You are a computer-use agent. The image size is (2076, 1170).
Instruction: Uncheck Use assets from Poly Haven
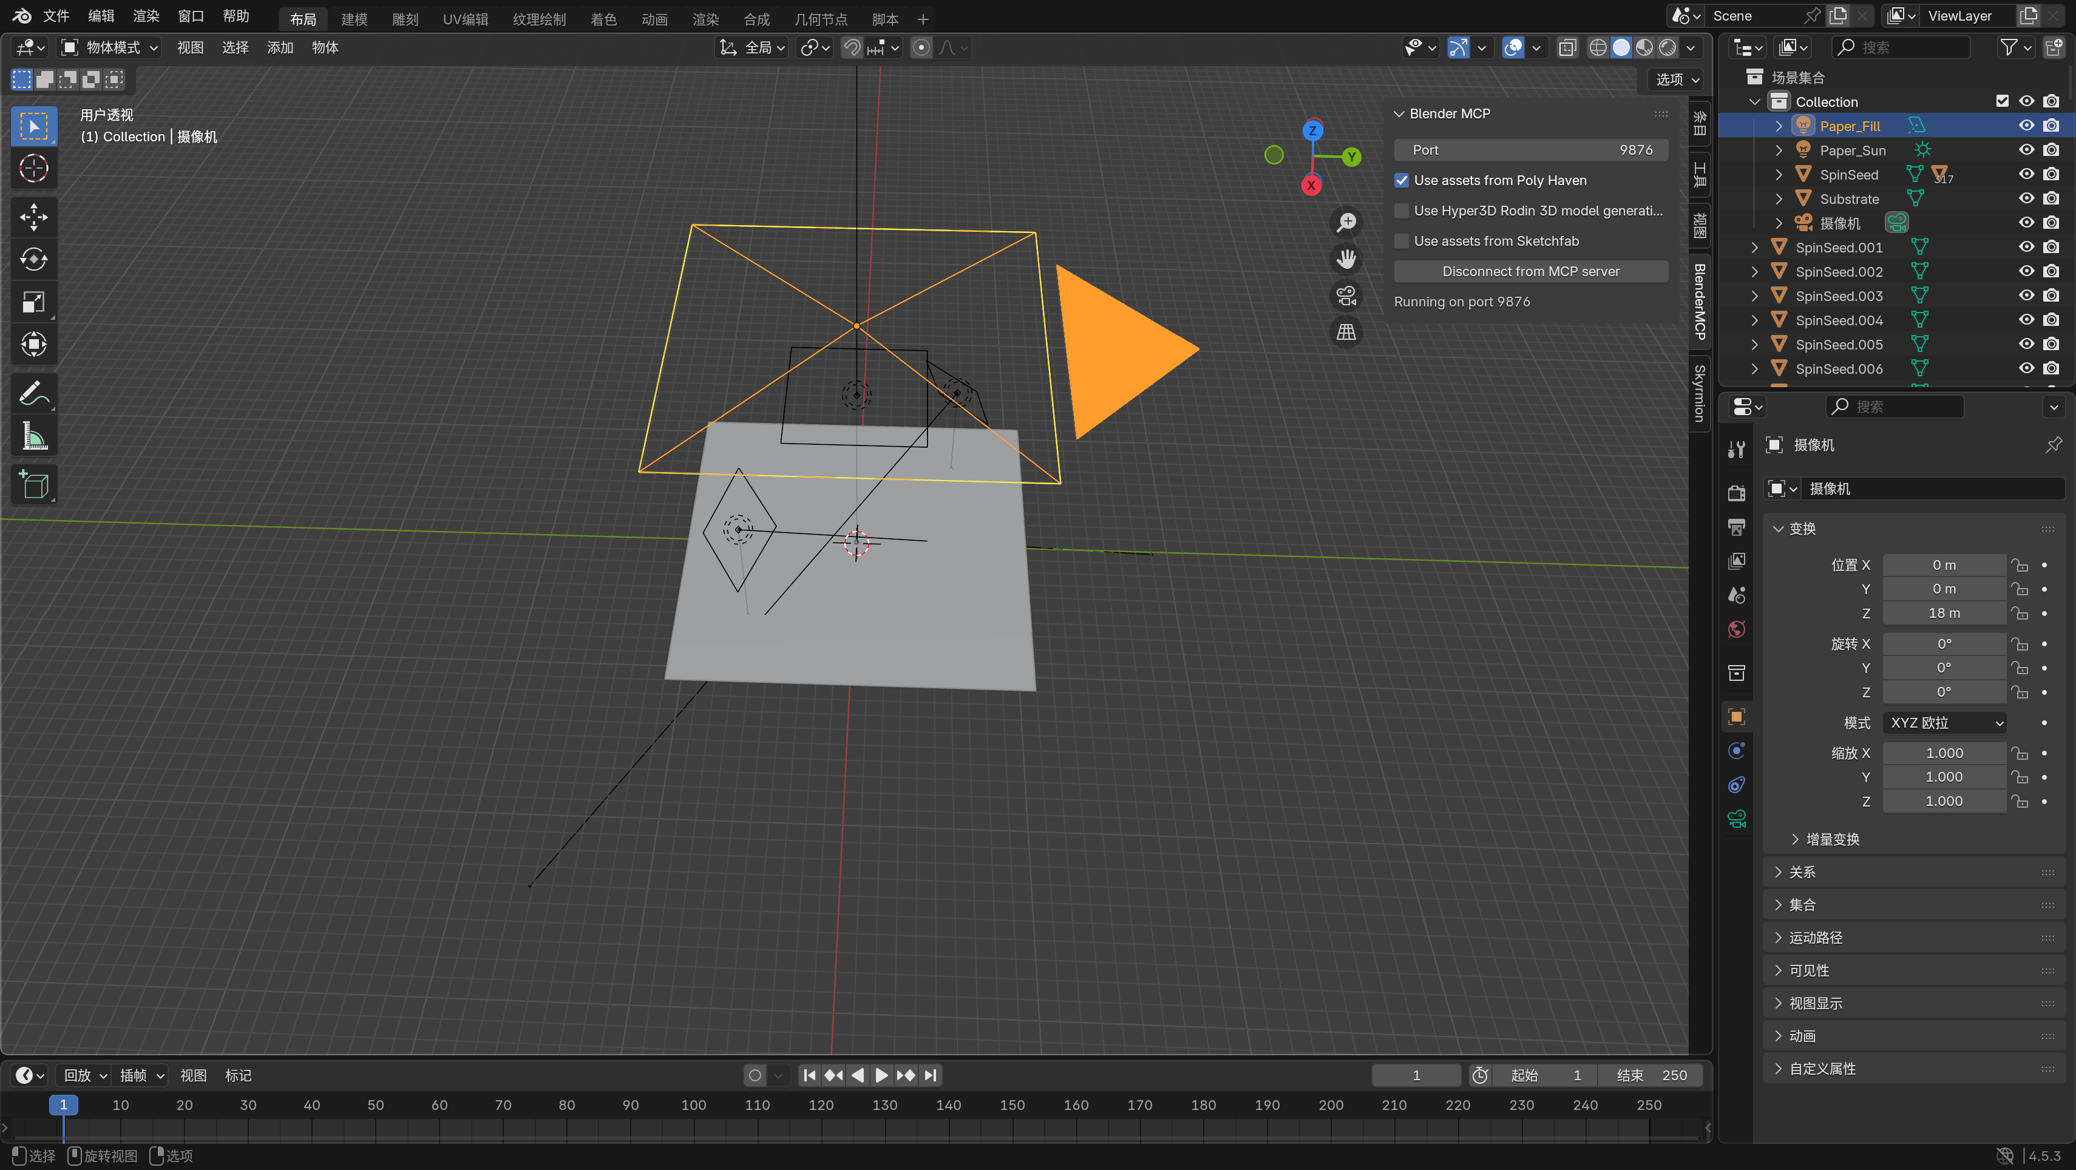(1402, 180)
